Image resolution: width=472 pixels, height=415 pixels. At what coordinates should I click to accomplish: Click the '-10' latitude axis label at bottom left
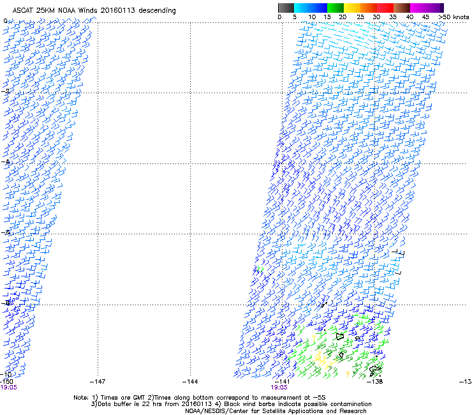coord(6,375)
